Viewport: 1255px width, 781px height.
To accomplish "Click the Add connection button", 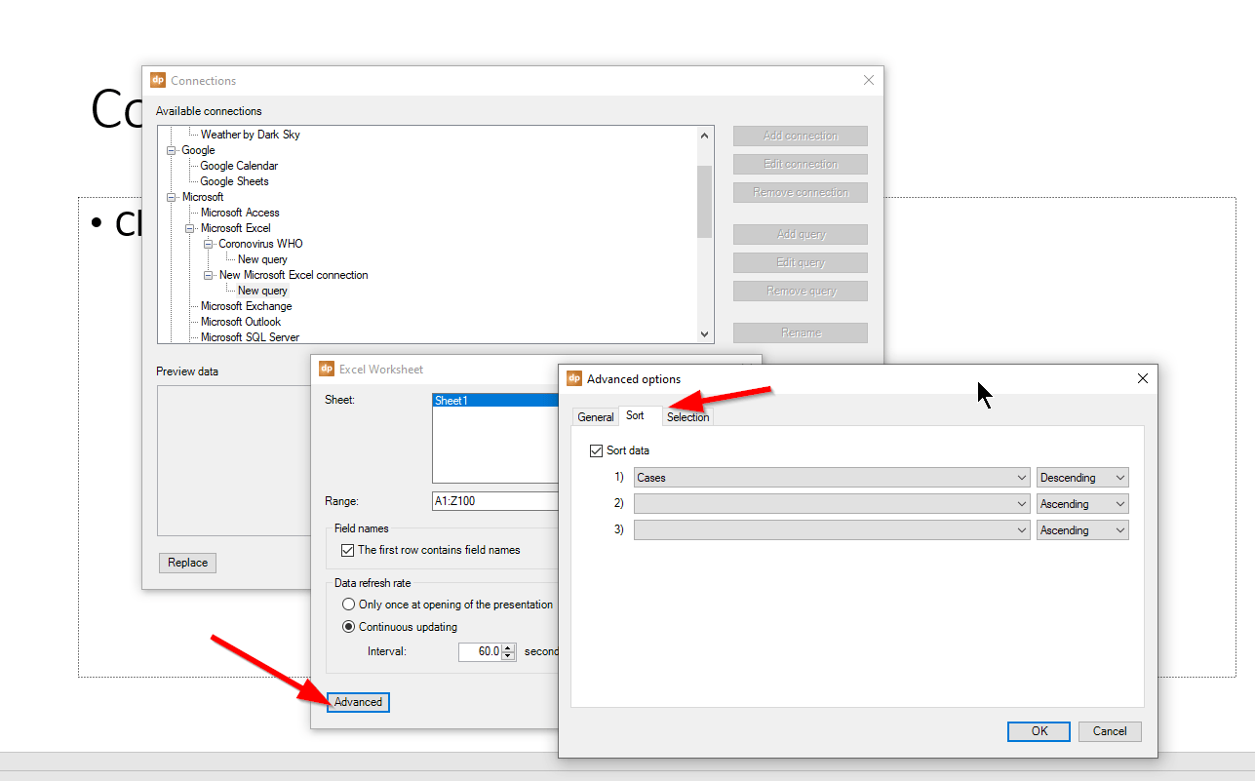I will [801, 136].
